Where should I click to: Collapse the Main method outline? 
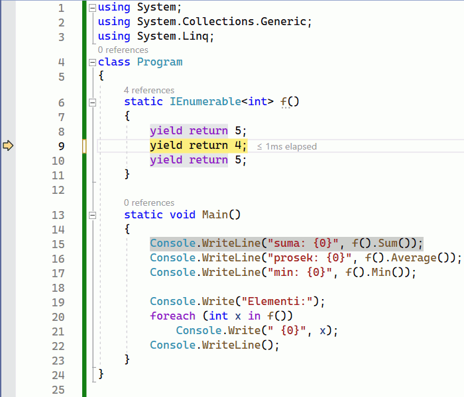[92, 214]
